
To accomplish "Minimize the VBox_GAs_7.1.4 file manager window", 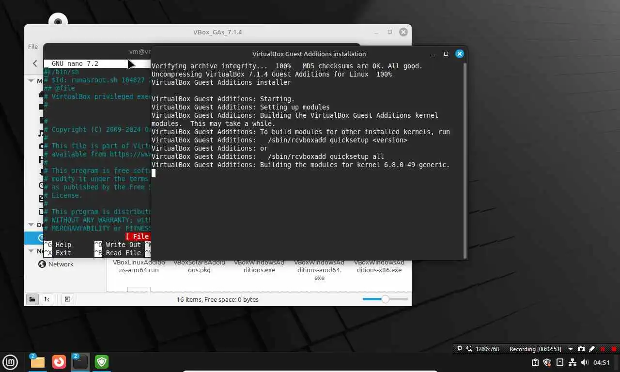I will 376,32.
